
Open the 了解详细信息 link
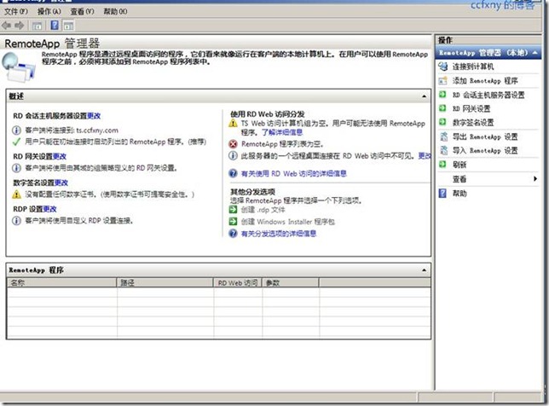pyautogui.click(x=282, y=132)
